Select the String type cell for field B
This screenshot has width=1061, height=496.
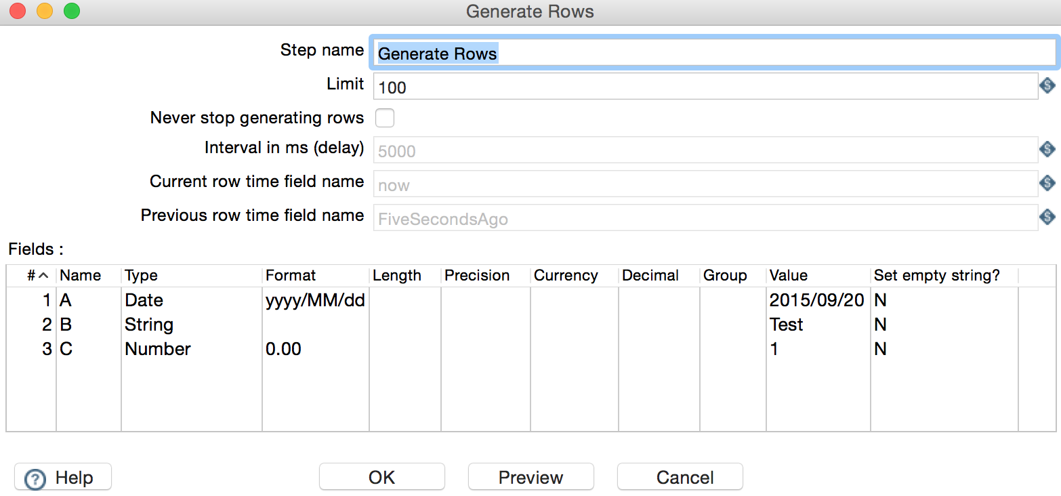pyautogui.click(x=191, y=325)
